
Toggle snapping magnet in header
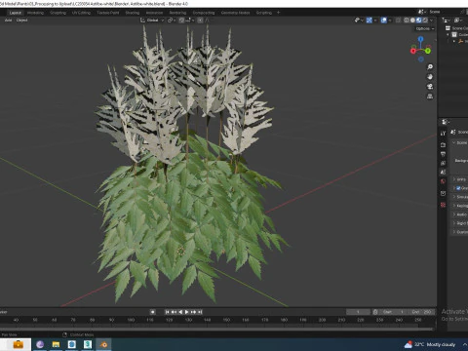181,20
